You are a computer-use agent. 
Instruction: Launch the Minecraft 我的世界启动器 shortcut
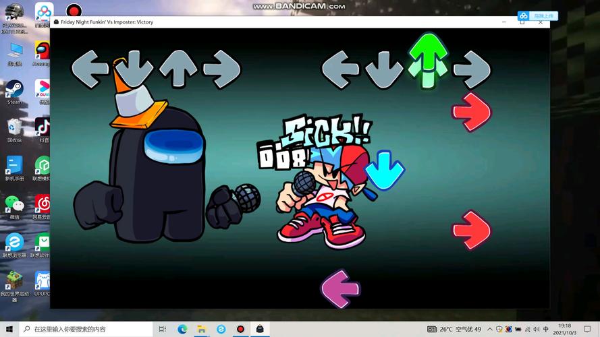pyautogui.click(x=15, y=286)
